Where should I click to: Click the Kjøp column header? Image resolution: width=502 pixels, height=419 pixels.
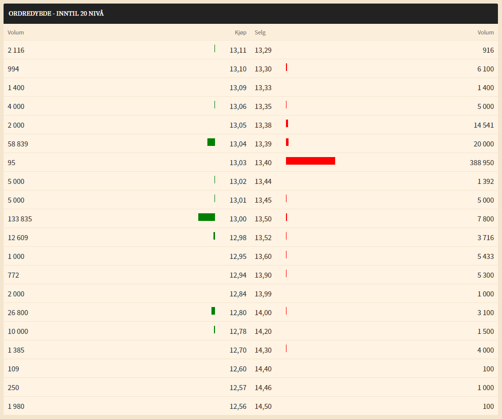pos(240,32)
